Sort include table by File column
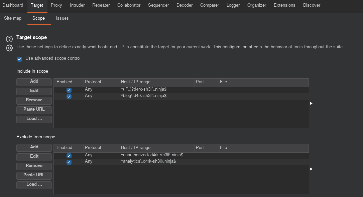 tap(264, 82)
